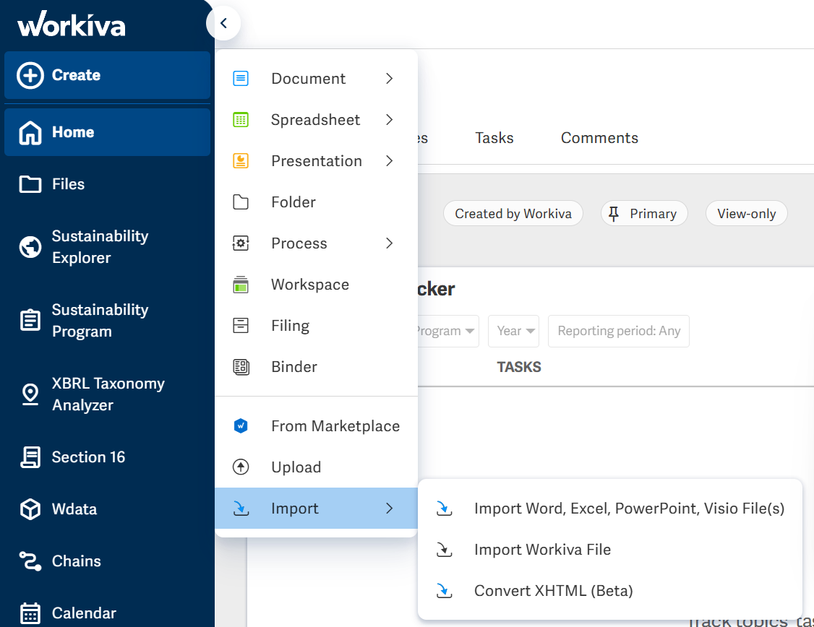Click the TASKS column header
The width and height of the screenshot is (814, 627).
[519, 367]
